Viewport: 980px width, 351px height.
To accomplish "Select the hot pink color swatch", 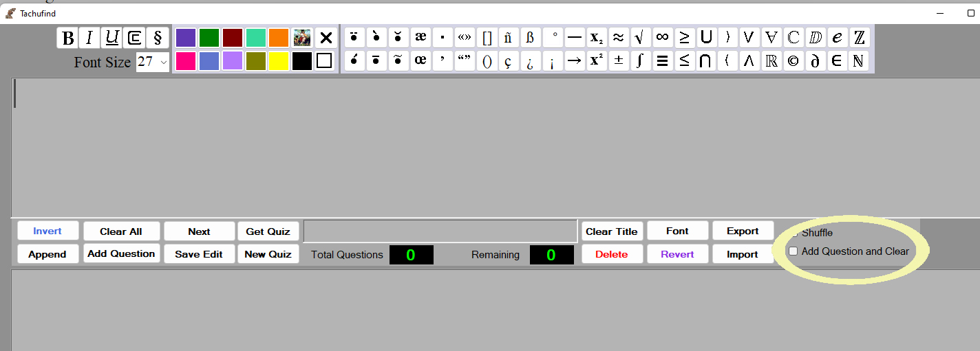I will (186, 61).
